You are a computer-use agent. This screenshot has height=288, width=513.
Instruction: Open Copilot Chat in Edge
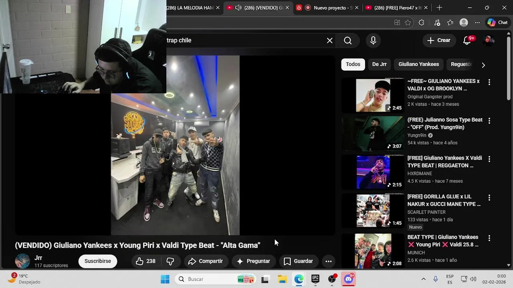497,23
